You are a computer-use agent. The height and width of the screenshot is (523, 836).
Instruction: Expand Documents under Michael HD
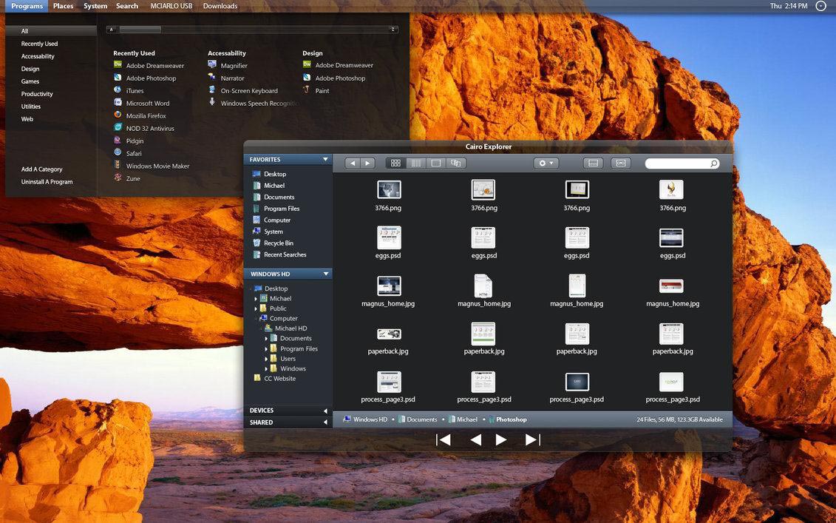pyautogui.click(x=266, y=338)
